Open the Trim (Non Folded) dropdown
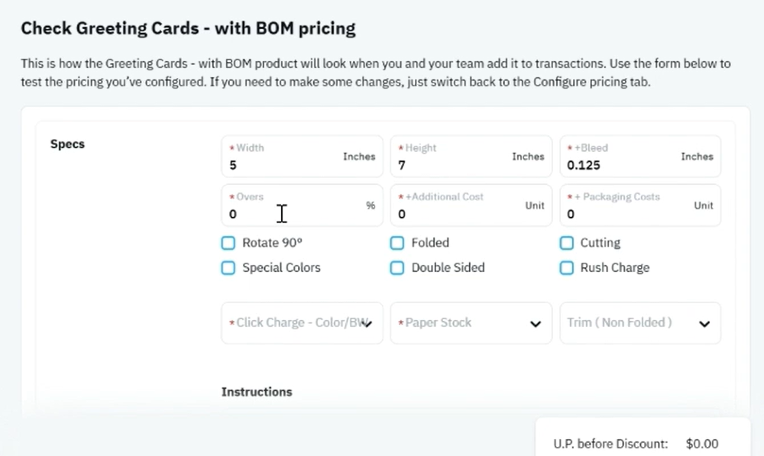764x456 pixels. tap(640, 323)
